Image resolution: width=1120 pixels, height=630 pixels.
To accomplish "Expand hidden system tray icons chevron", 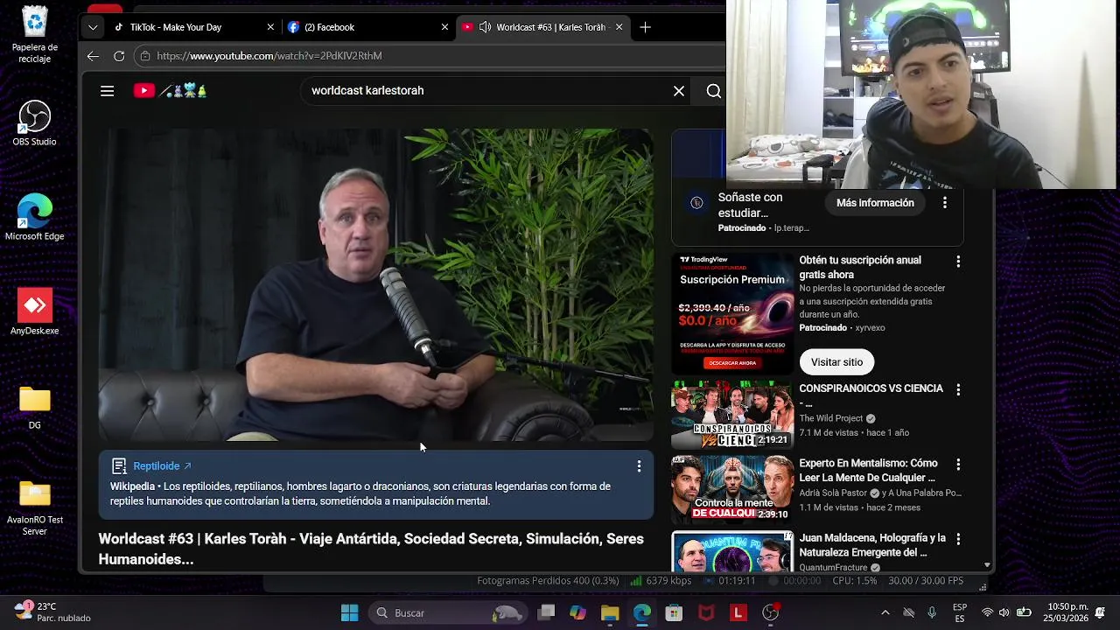I will 885,612.
